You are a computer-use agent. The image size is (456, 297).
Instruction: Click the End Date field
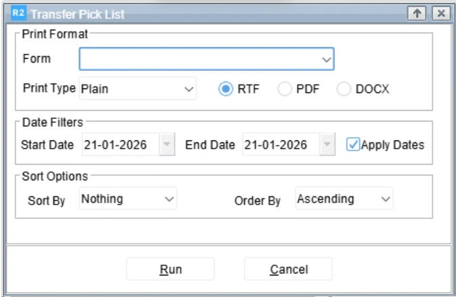[x=281, y=144]
